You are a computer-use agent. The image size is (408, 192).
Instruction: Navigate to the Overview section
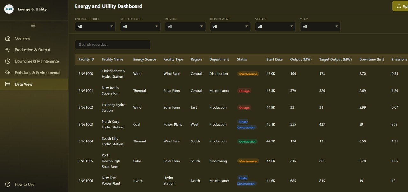point(22,38)
